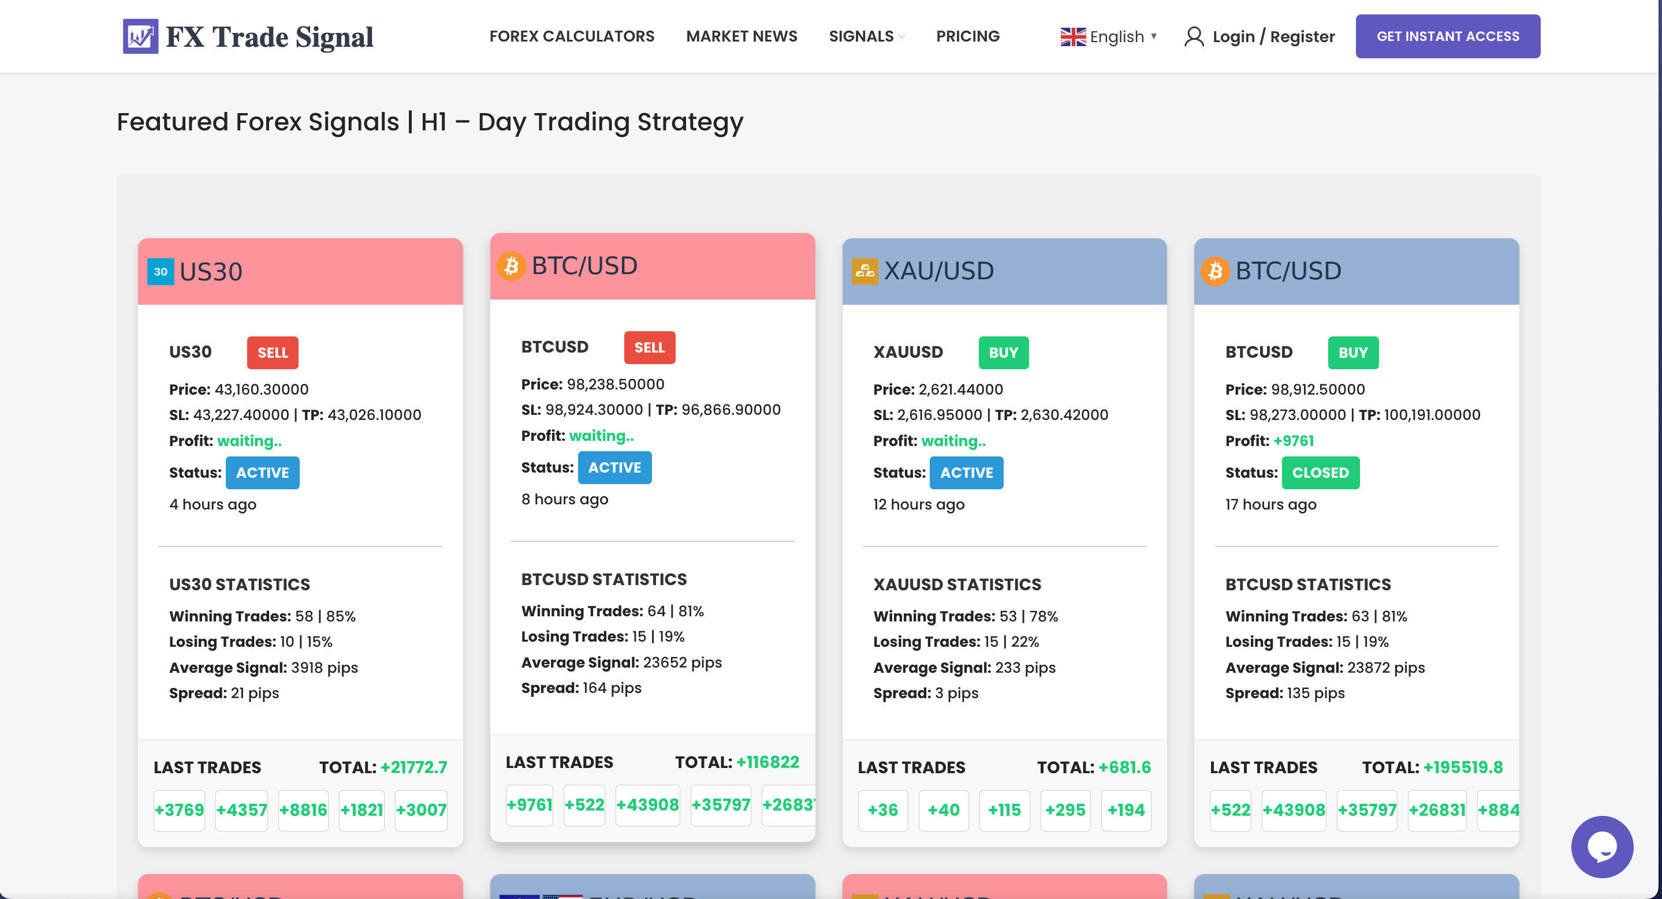Click the +3769 last trade box
The image size is (1662, 899).
point(180,810)
